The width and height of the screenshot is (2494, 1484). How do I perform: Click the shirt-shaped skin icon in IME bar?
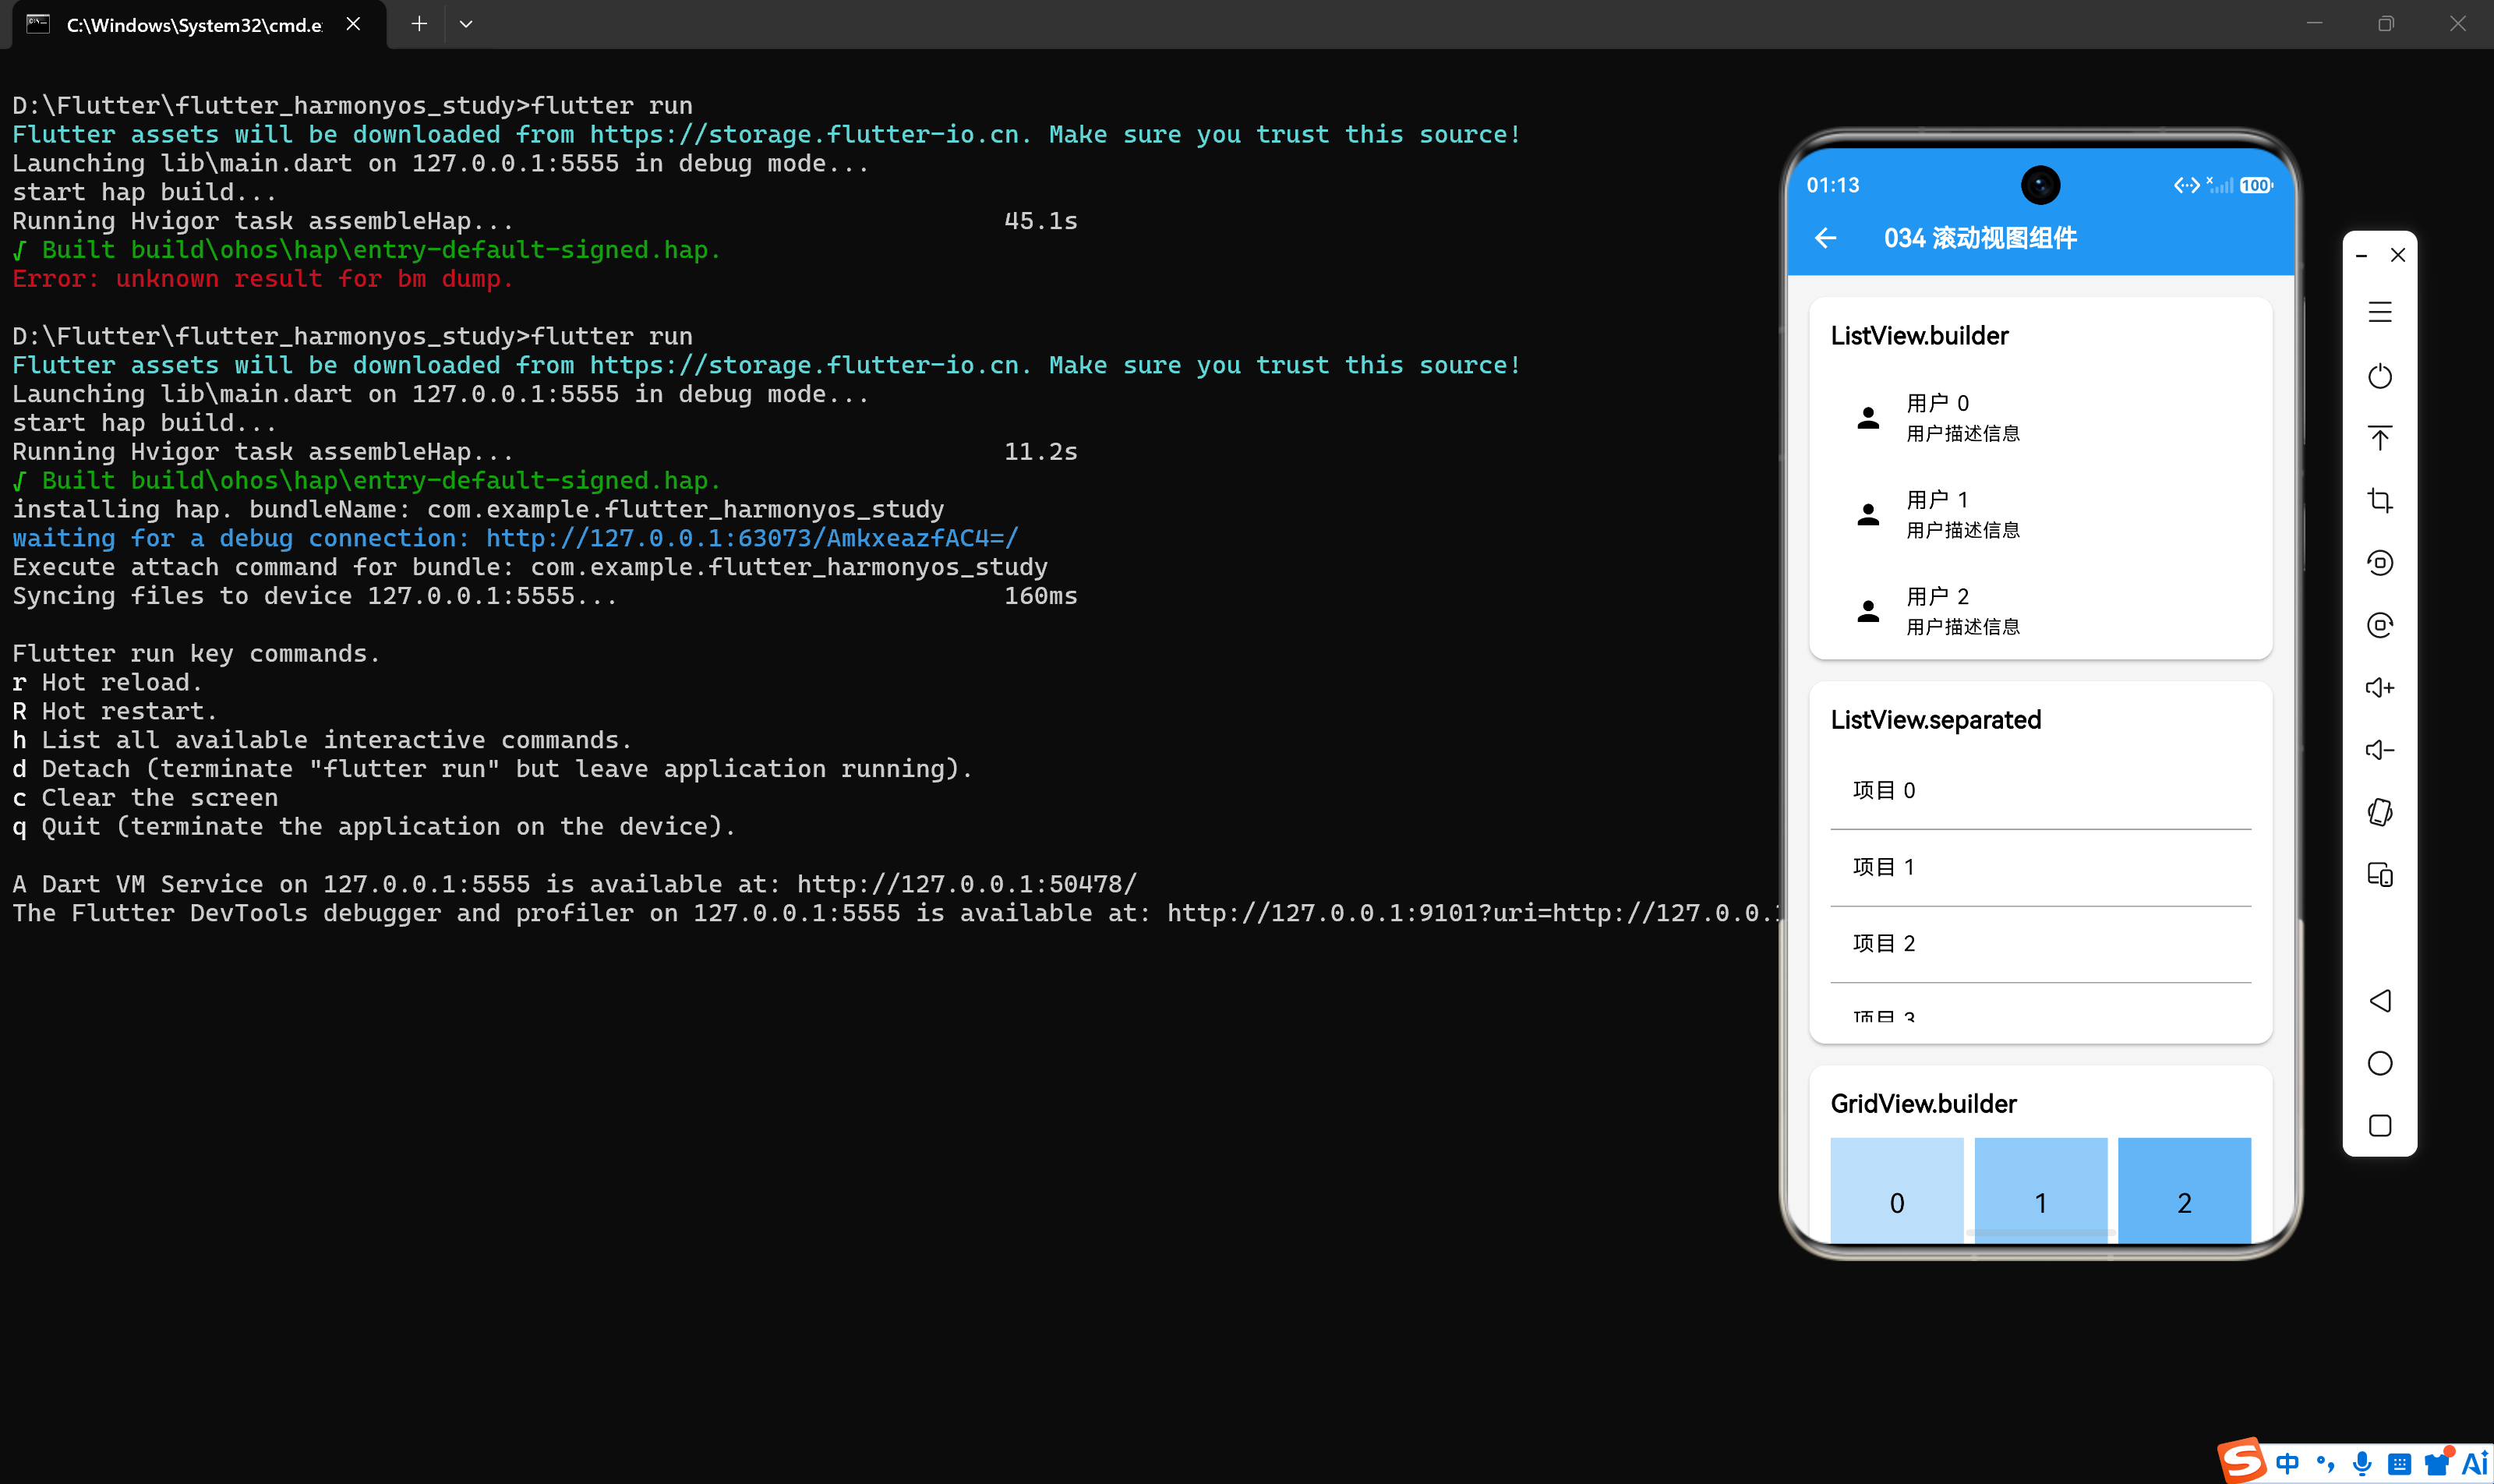[x=2437, y=1464]
